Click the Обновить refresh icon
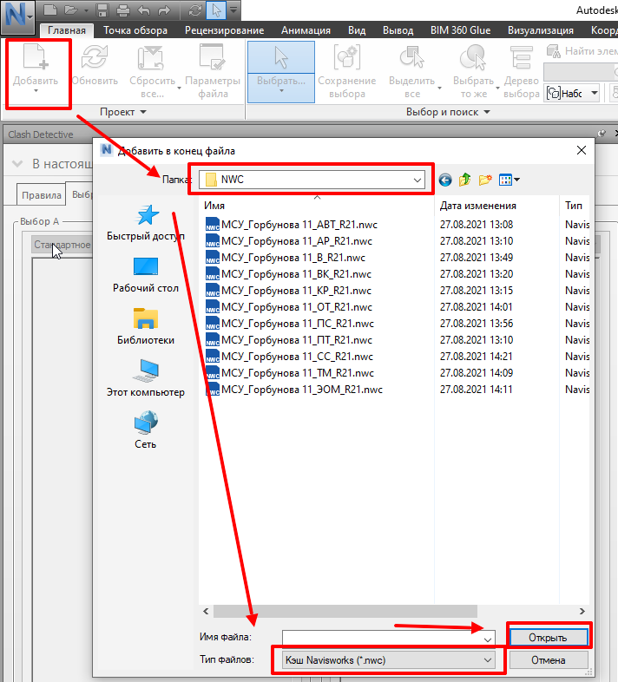This screenshot has width=618, height=682. click(x=94, y=60)
